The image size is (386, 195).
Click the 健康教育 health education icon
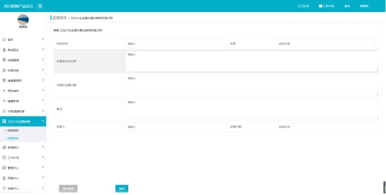click(4, 101)
